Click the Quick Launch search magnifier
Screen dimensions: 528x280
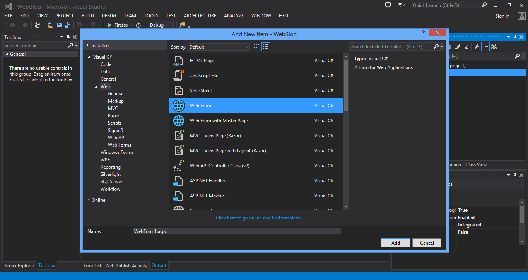click(484, 5)
